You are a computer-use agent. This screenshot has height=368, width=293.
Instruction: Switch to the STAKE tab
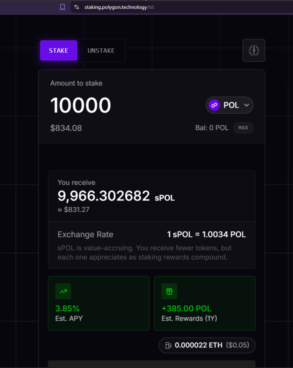click(59, 50)
